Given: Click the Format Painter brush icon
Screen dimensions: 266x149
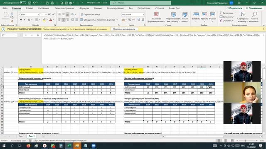Looking at the screenshot, I should [12, 21].
